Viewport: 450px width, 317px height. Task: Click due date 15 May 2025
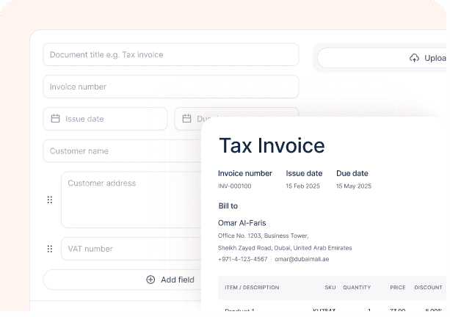[x=354, y=186]
